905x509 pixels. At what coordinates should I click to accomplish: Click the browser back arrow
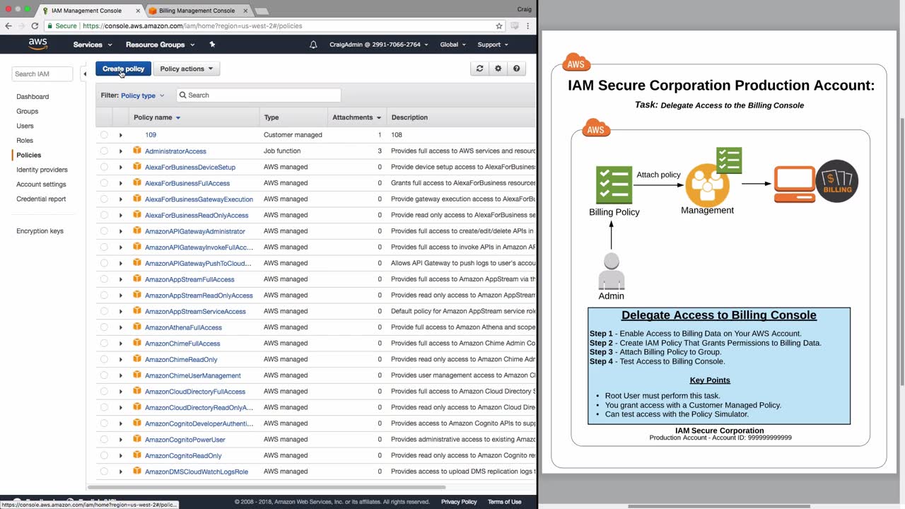(x=8, y=26)
